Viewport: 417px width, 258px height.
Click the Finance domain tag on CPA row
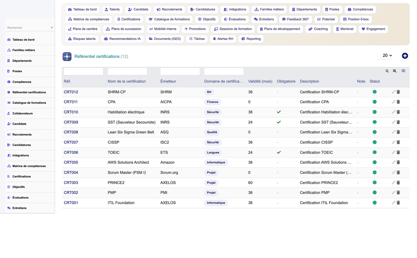pos(213,102)
